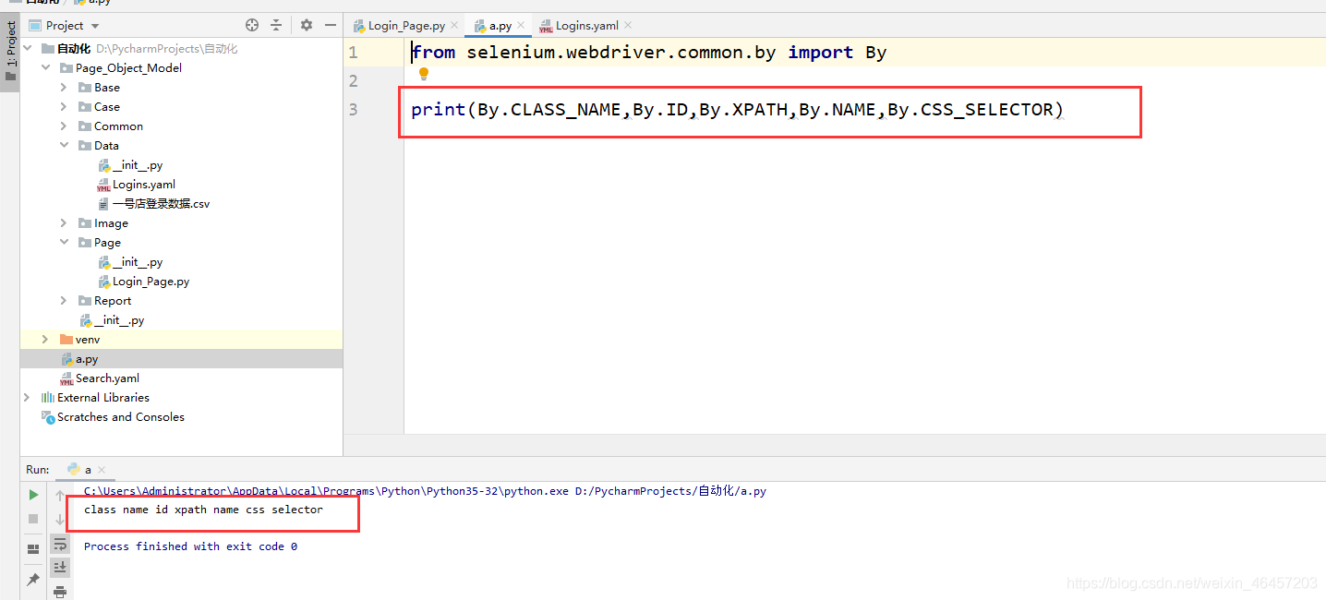This screenshot has width=1326, height=600.
Task: Expand the Common folder arrow
Action: pos(63,126)
